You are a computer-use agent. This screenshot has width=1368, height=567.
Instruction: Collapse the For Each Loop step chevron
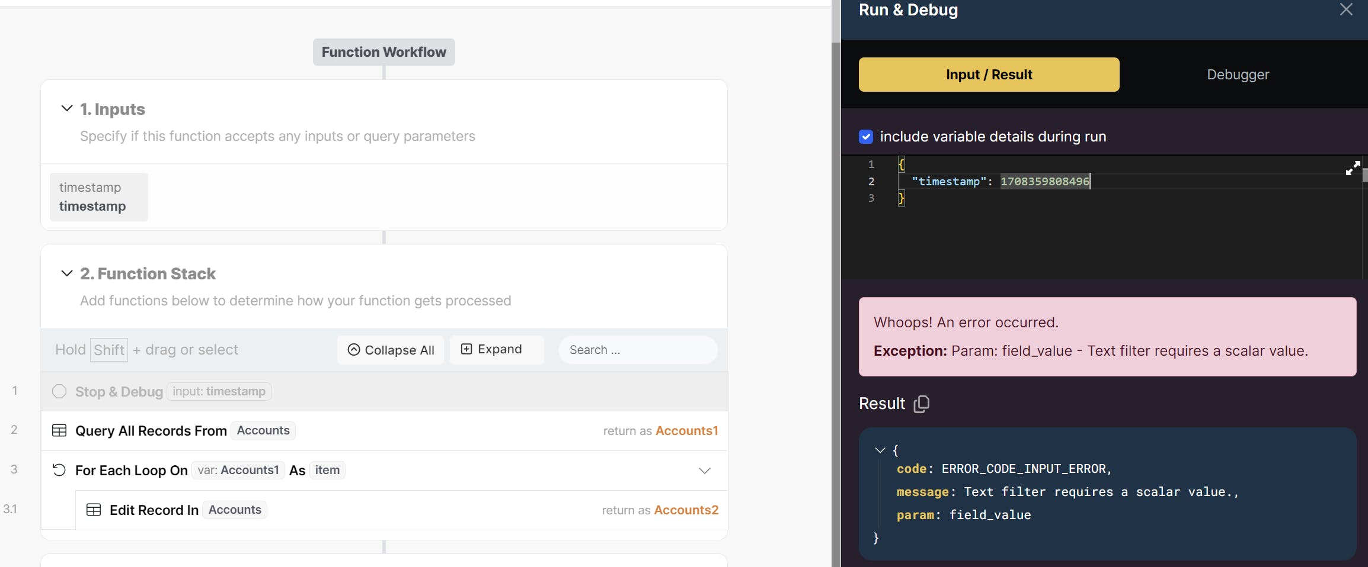(704, 471)
